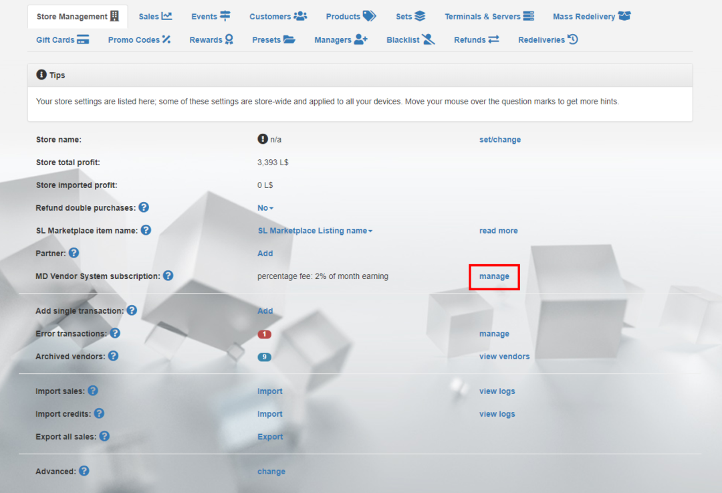Click the red error transactions count badge

(x=263, y=333)
